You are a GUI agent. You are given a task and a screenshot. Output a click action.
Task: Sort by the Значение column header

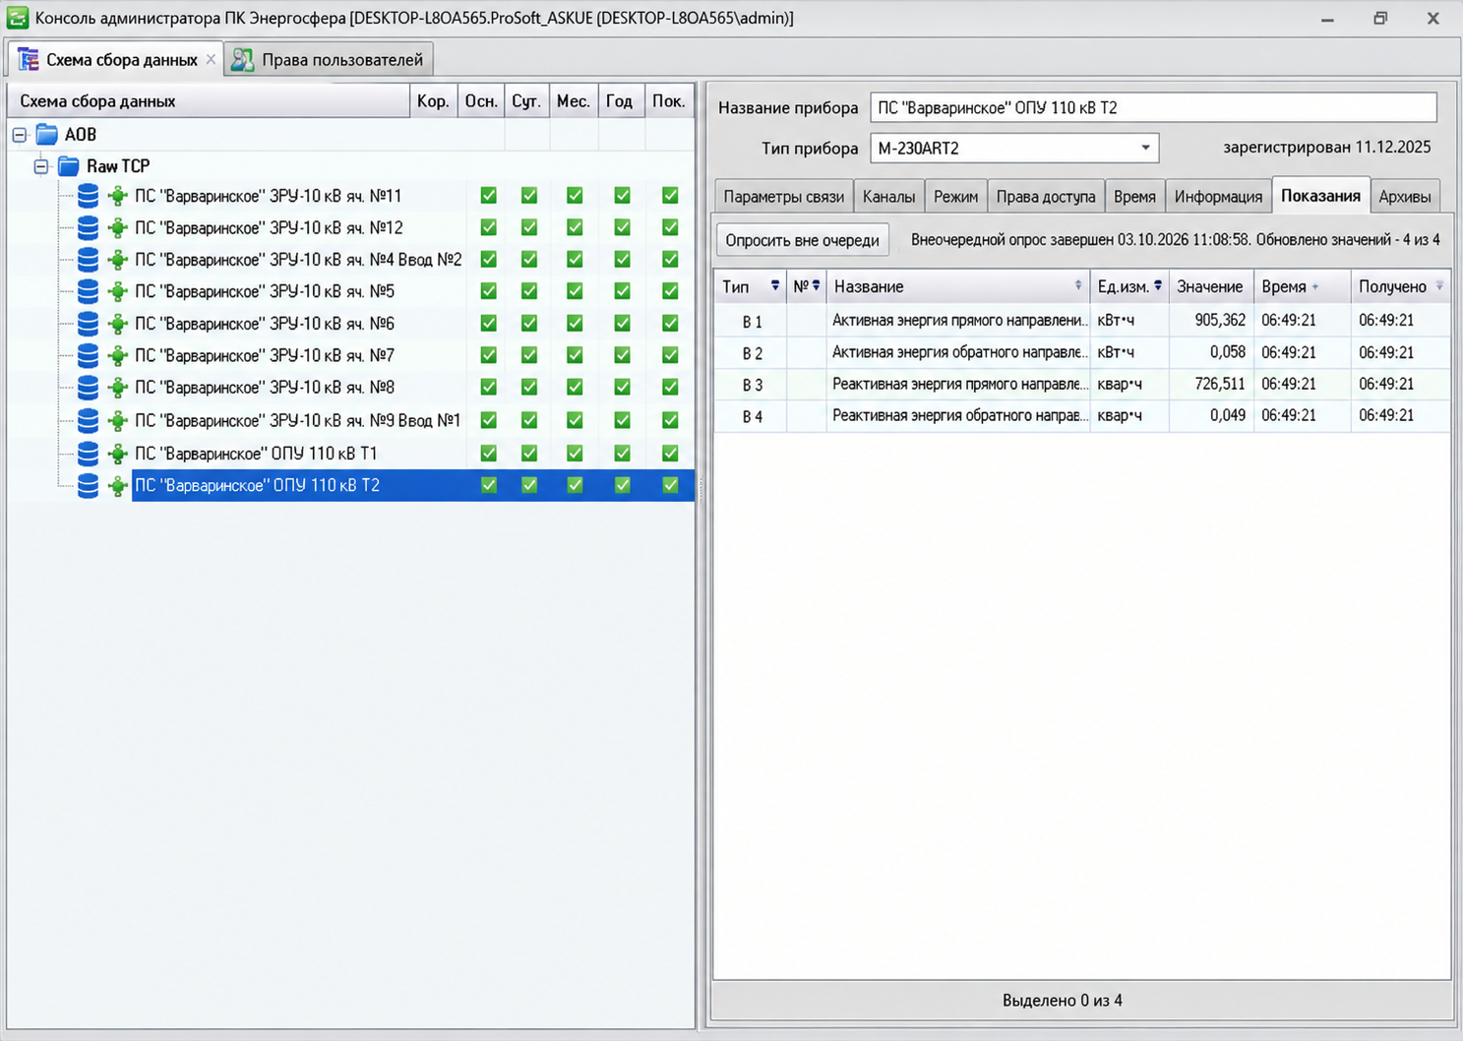[1210, 286]
